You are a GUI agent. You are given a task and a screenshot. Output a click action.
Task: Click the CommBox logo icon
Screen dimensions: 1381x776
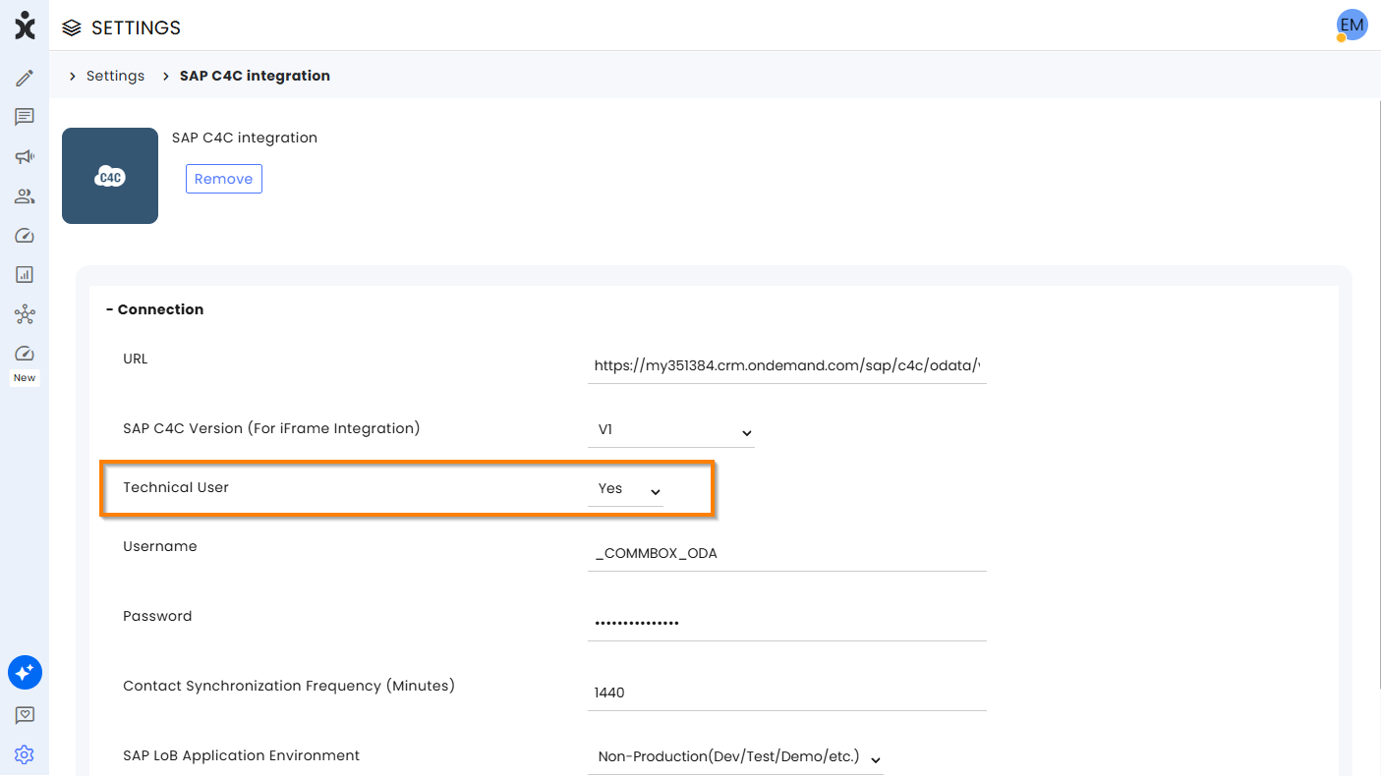pyautogui.click(x=25, y=27)
